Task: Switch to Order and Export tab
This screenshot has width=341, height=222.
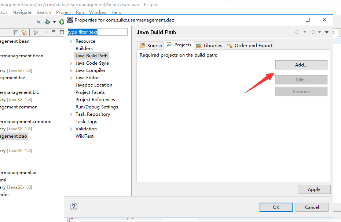Action: pos(249,46)
